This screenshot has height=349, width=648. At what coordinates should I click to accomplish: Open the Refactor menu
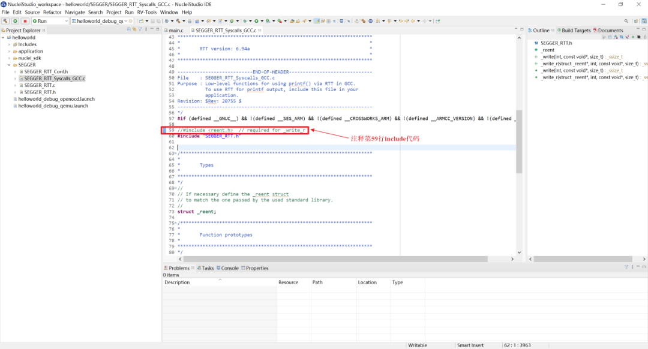coord(52,13)
